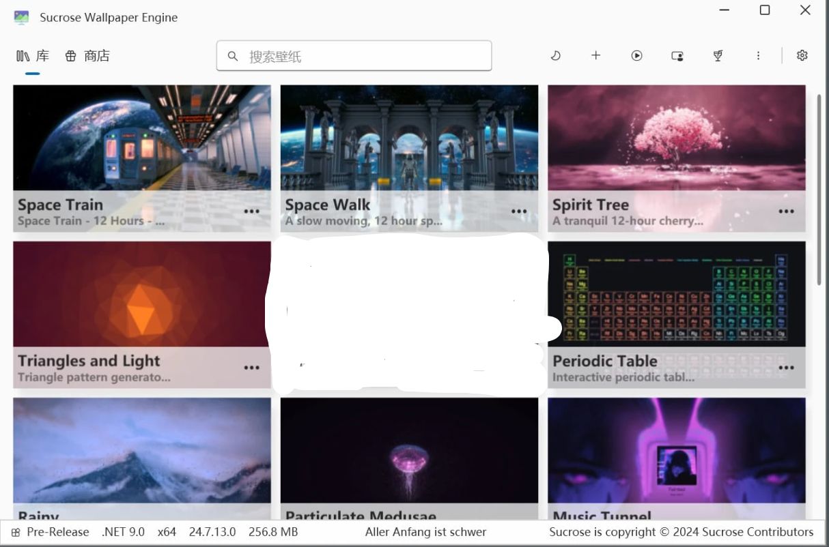Switch to the 商店 store tab
The height and width of the screenshot is (547, 829).
pos(89,56)
